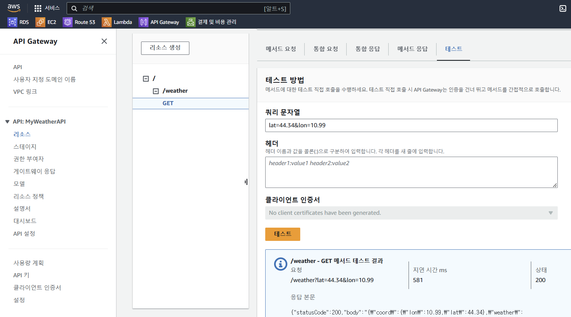Select the 테스트 tab
The width and height of the screenshot is (571, 317).
coord(453,49)
